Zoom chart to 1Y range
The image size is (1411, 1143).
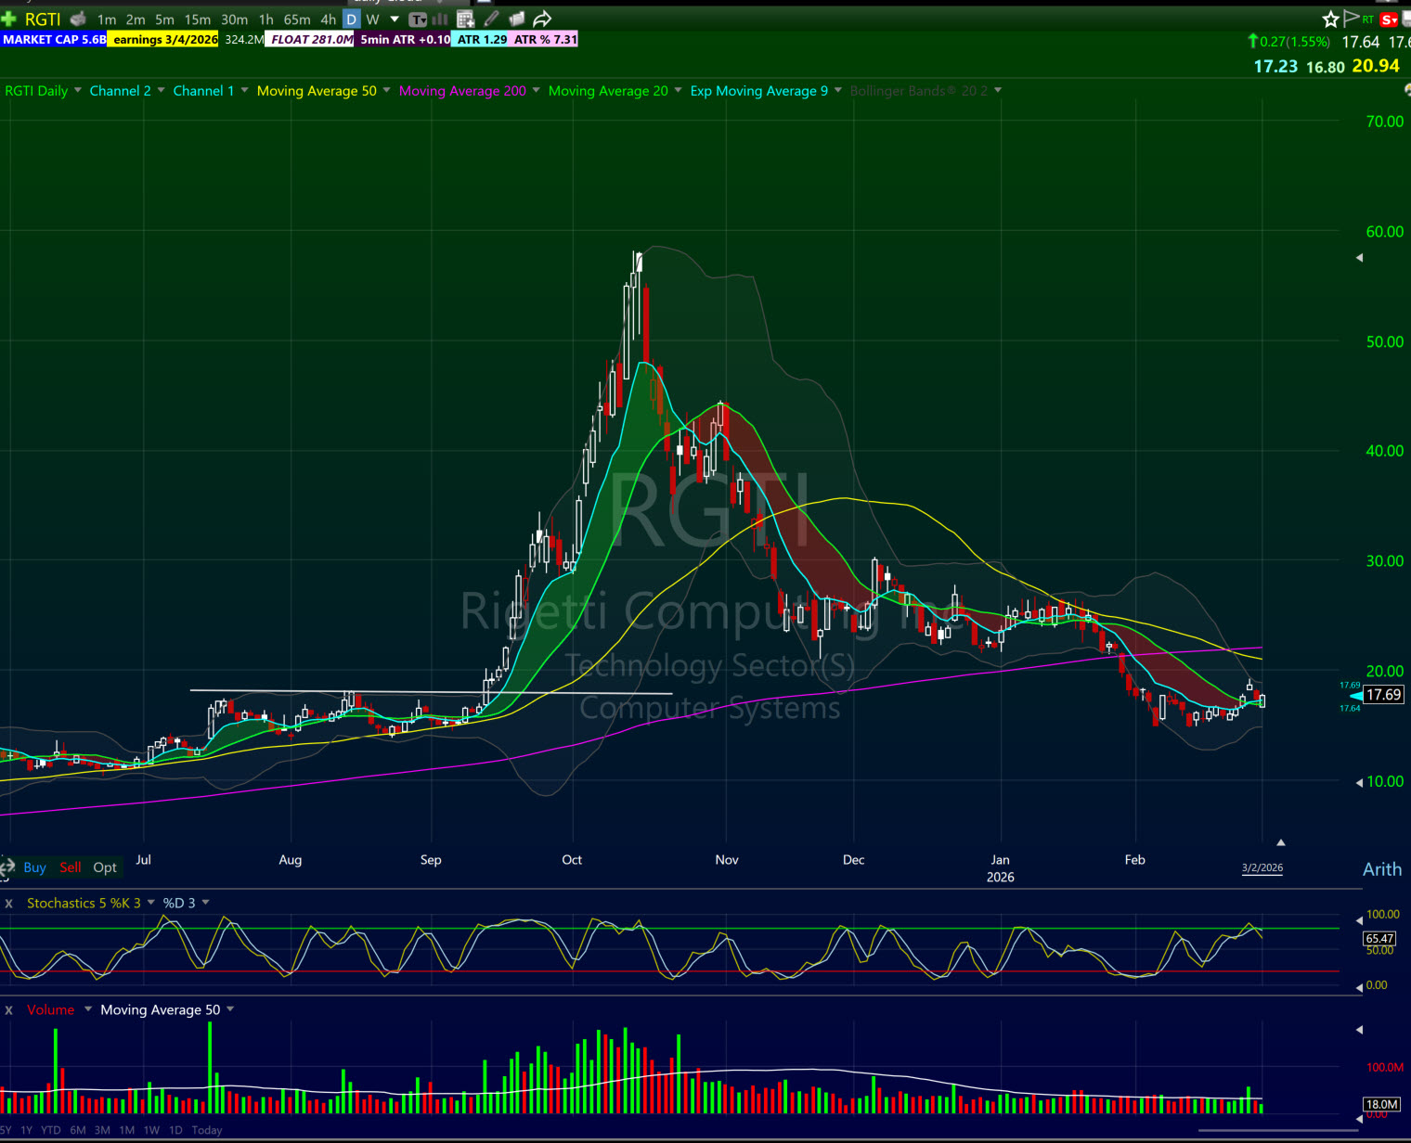26,1130
